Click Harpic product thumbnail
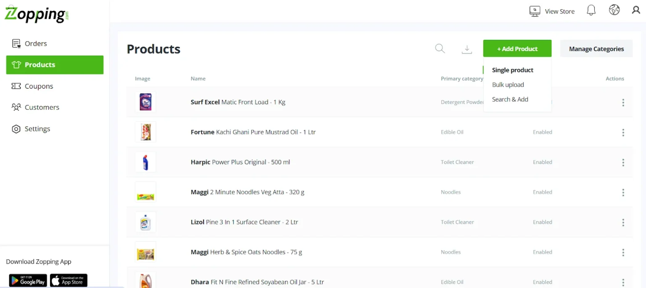This screenshot has height=288, width=646. tap(146, 162)
